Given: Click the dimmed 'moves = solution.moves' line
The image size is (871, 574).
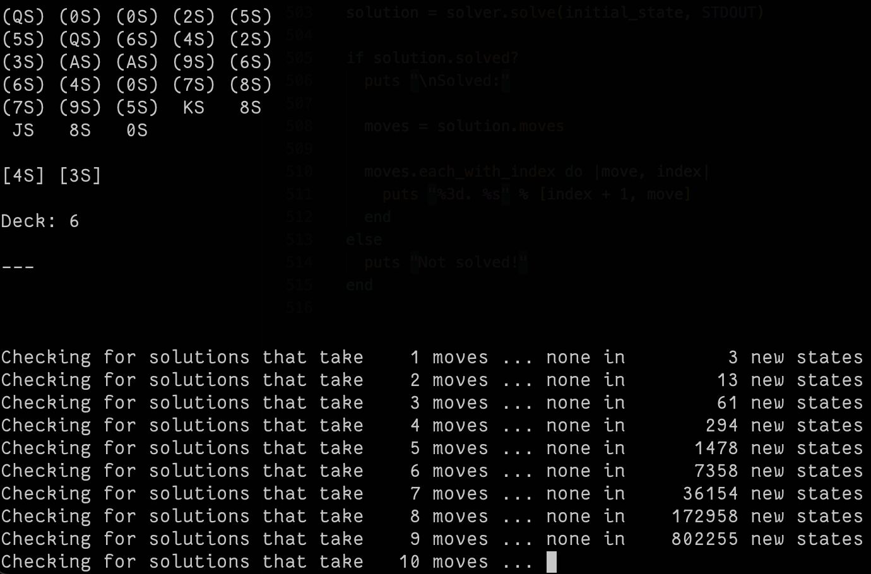Looking at the screenshot, I should (x=464, y=126).
